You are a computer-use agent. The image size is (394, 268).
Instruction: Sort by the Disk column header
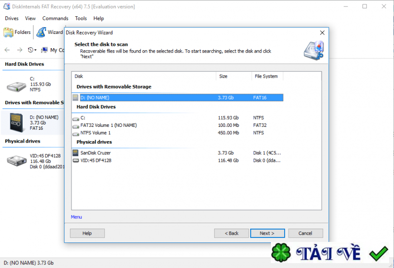tap(144, 76)
